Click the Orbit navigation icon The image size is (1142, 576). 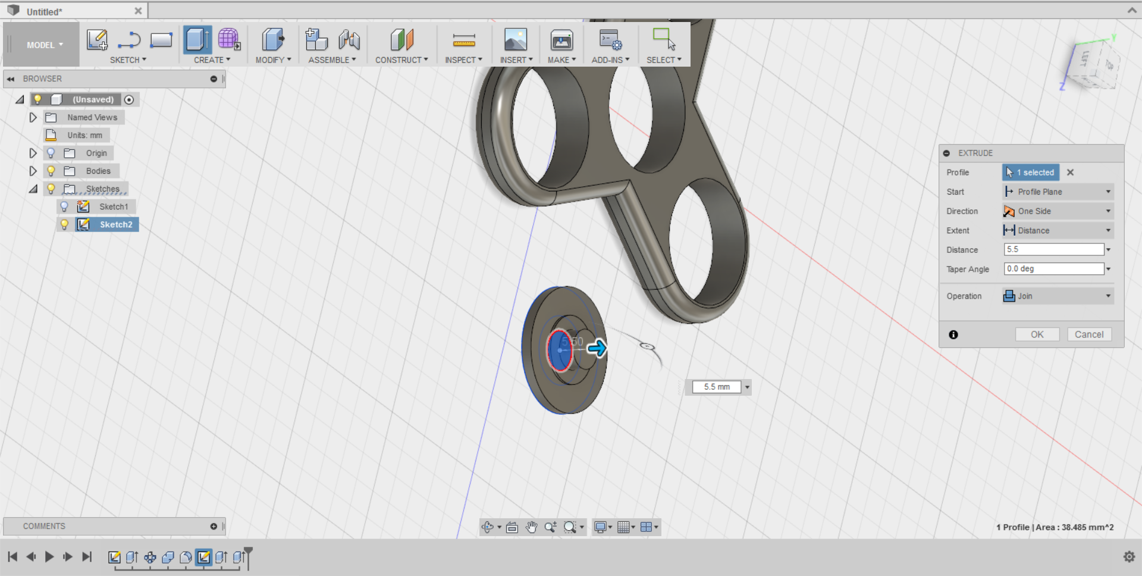point(488,527)
